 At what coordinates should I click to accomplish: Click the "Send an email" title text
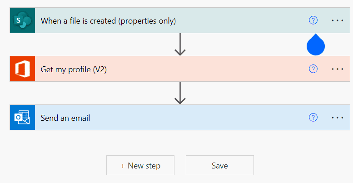pyautogui.click(x=65, y=118)
